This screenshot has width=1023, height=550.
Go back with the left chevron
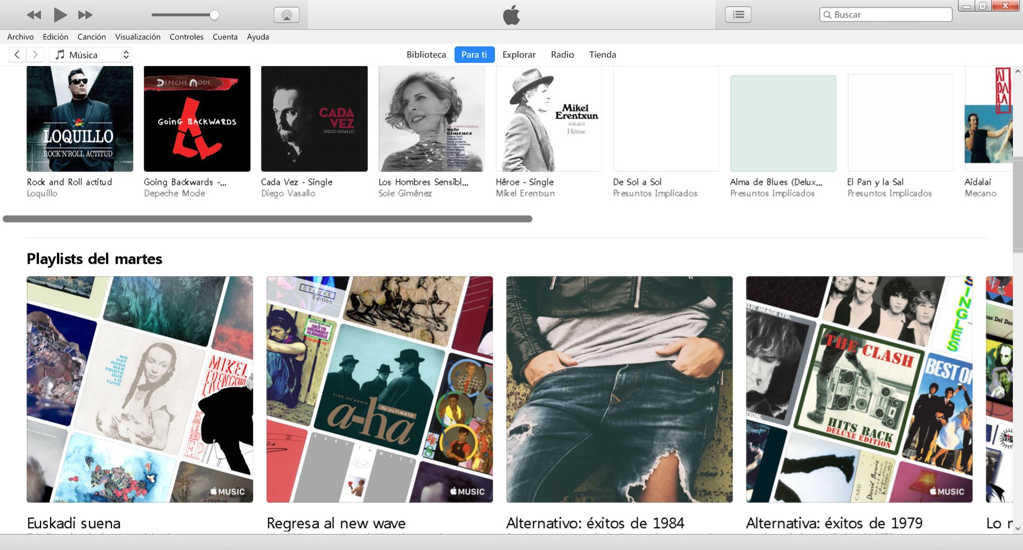[x=17, y=54]
